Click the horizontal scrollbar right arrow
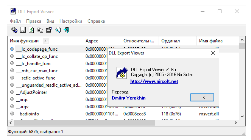 (236, 123)
